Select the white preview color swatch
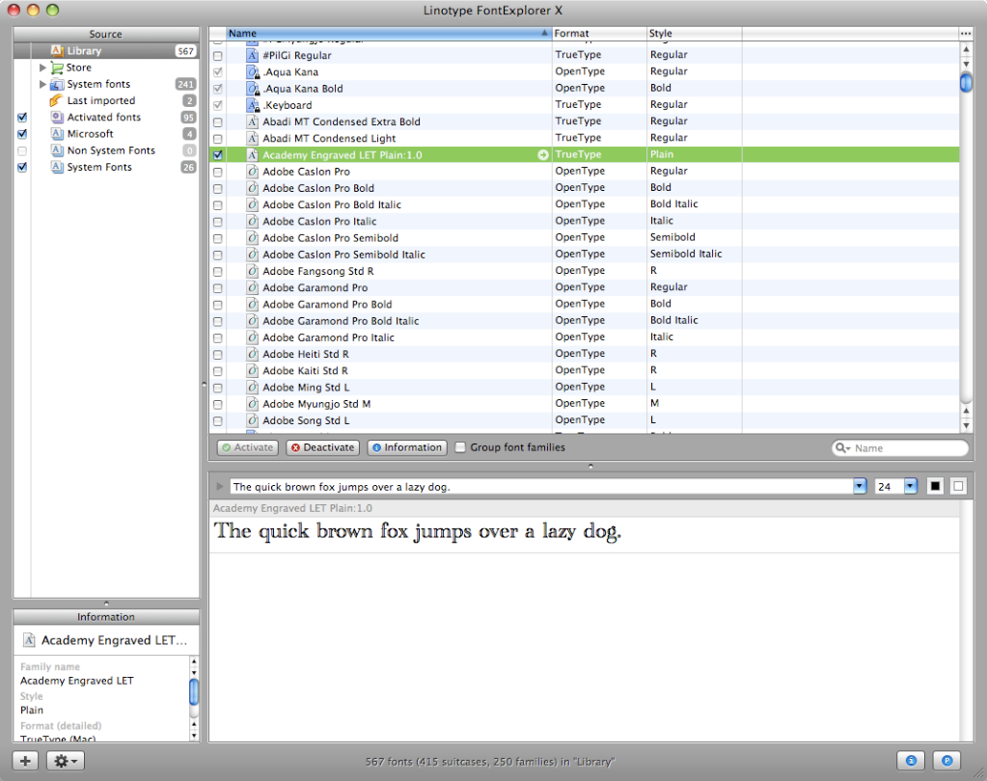Screen dimensions: 987x781 [x=958, y=486]
